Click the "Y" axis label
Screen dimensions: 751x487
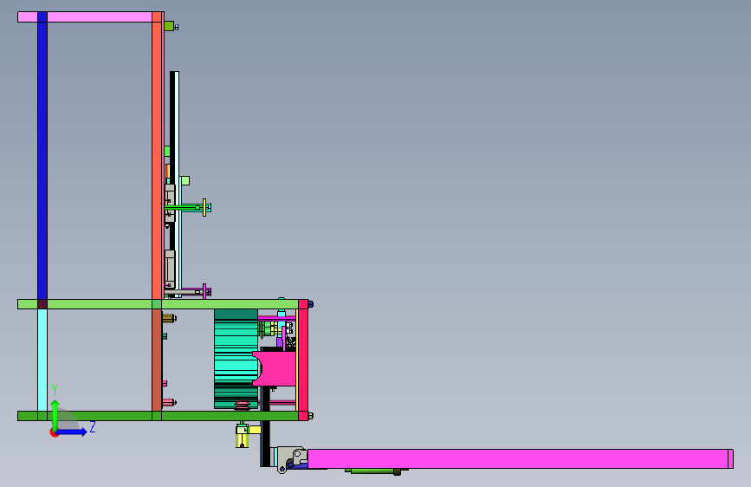click(55, 390)
